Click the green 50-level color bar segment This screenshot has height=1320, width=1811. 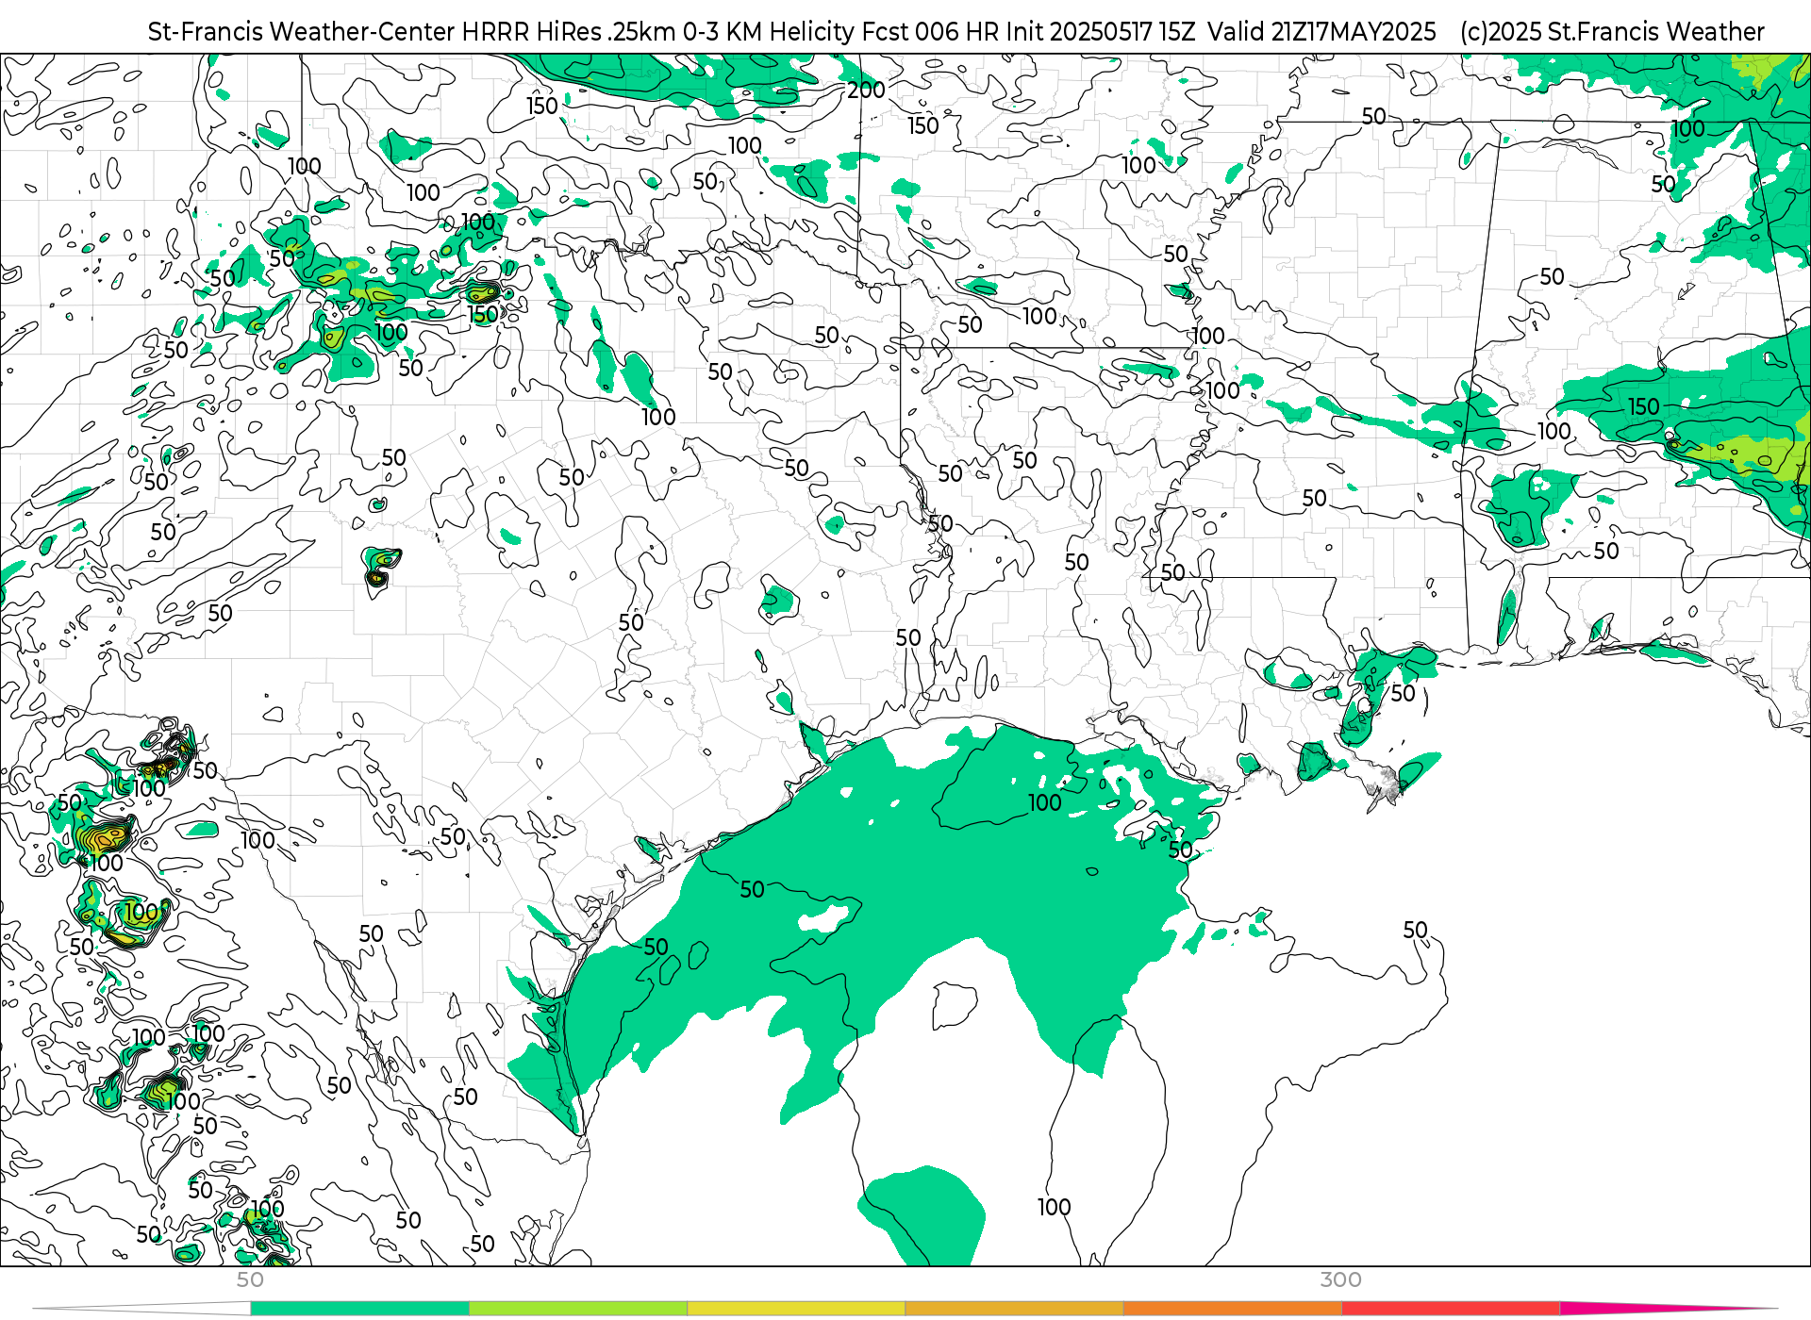point(359,1309)
